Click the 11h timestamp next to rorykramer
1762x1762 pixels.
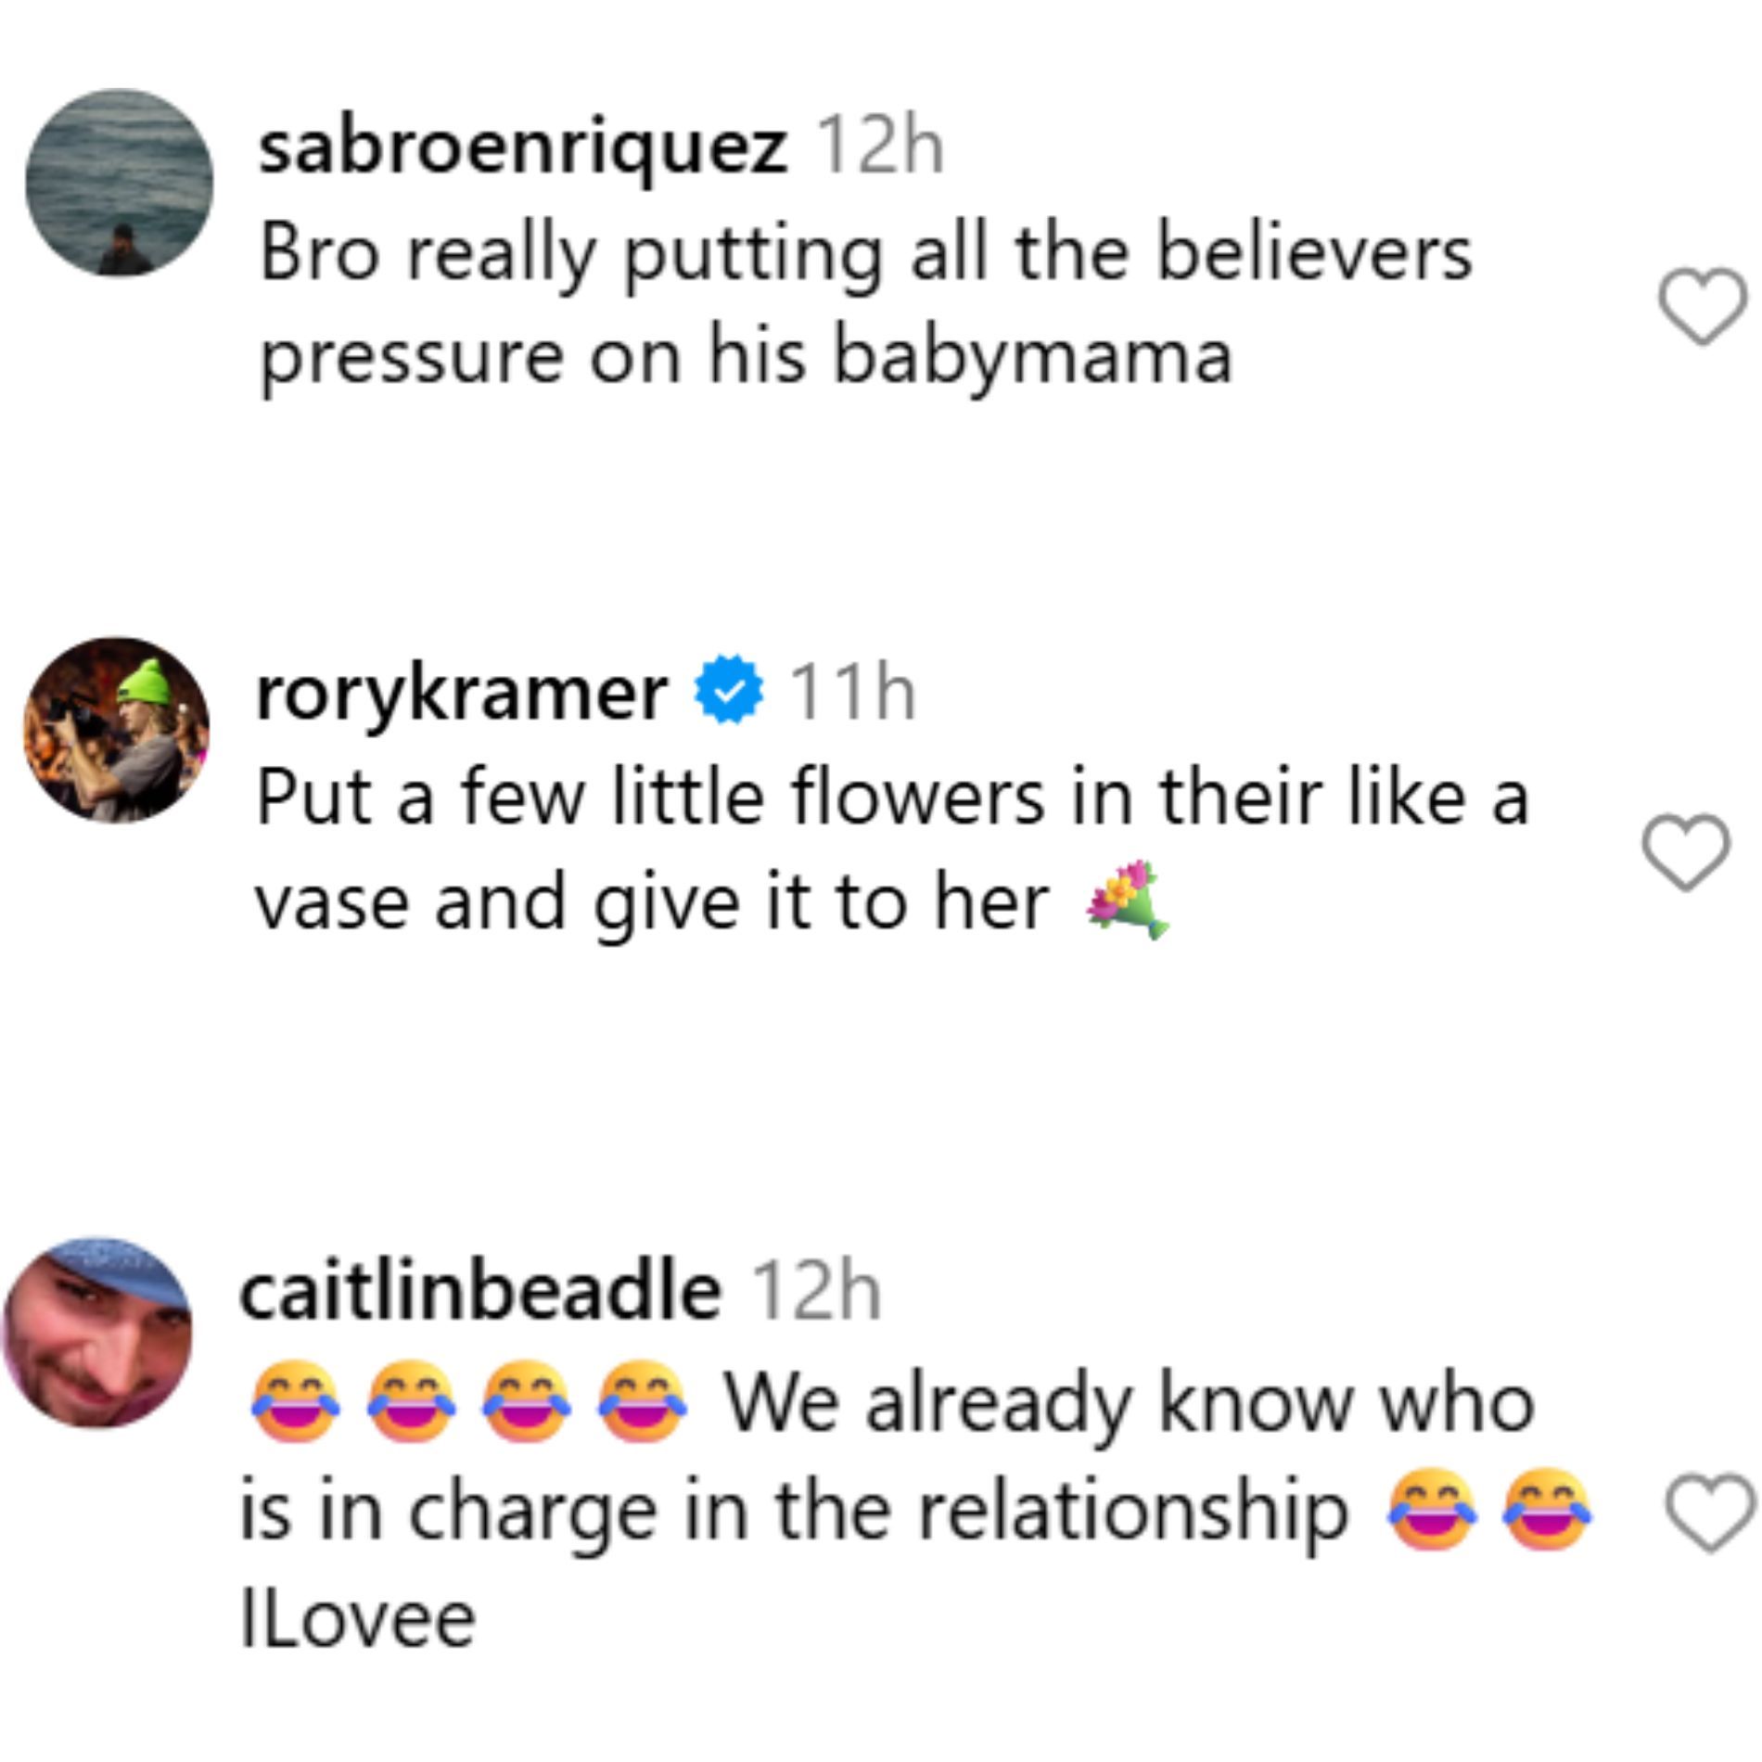pyautogui.click(x=853, y=694)
